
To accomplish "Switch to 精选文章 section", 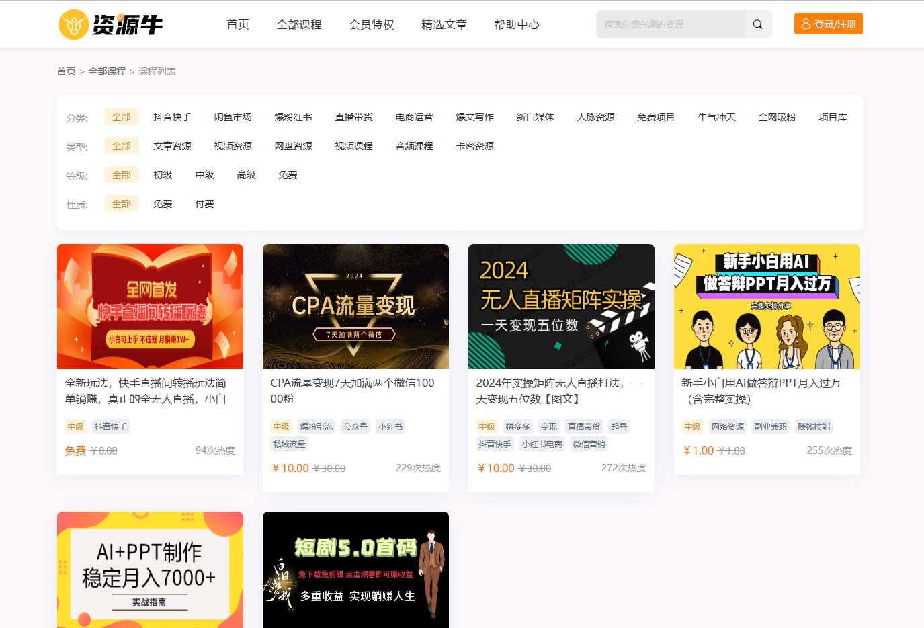I will point(443,24).
